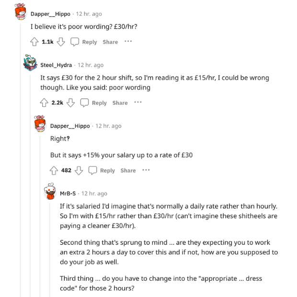Downvote Steel_Hydra's £15/hr comment

(x=70, y=103)
